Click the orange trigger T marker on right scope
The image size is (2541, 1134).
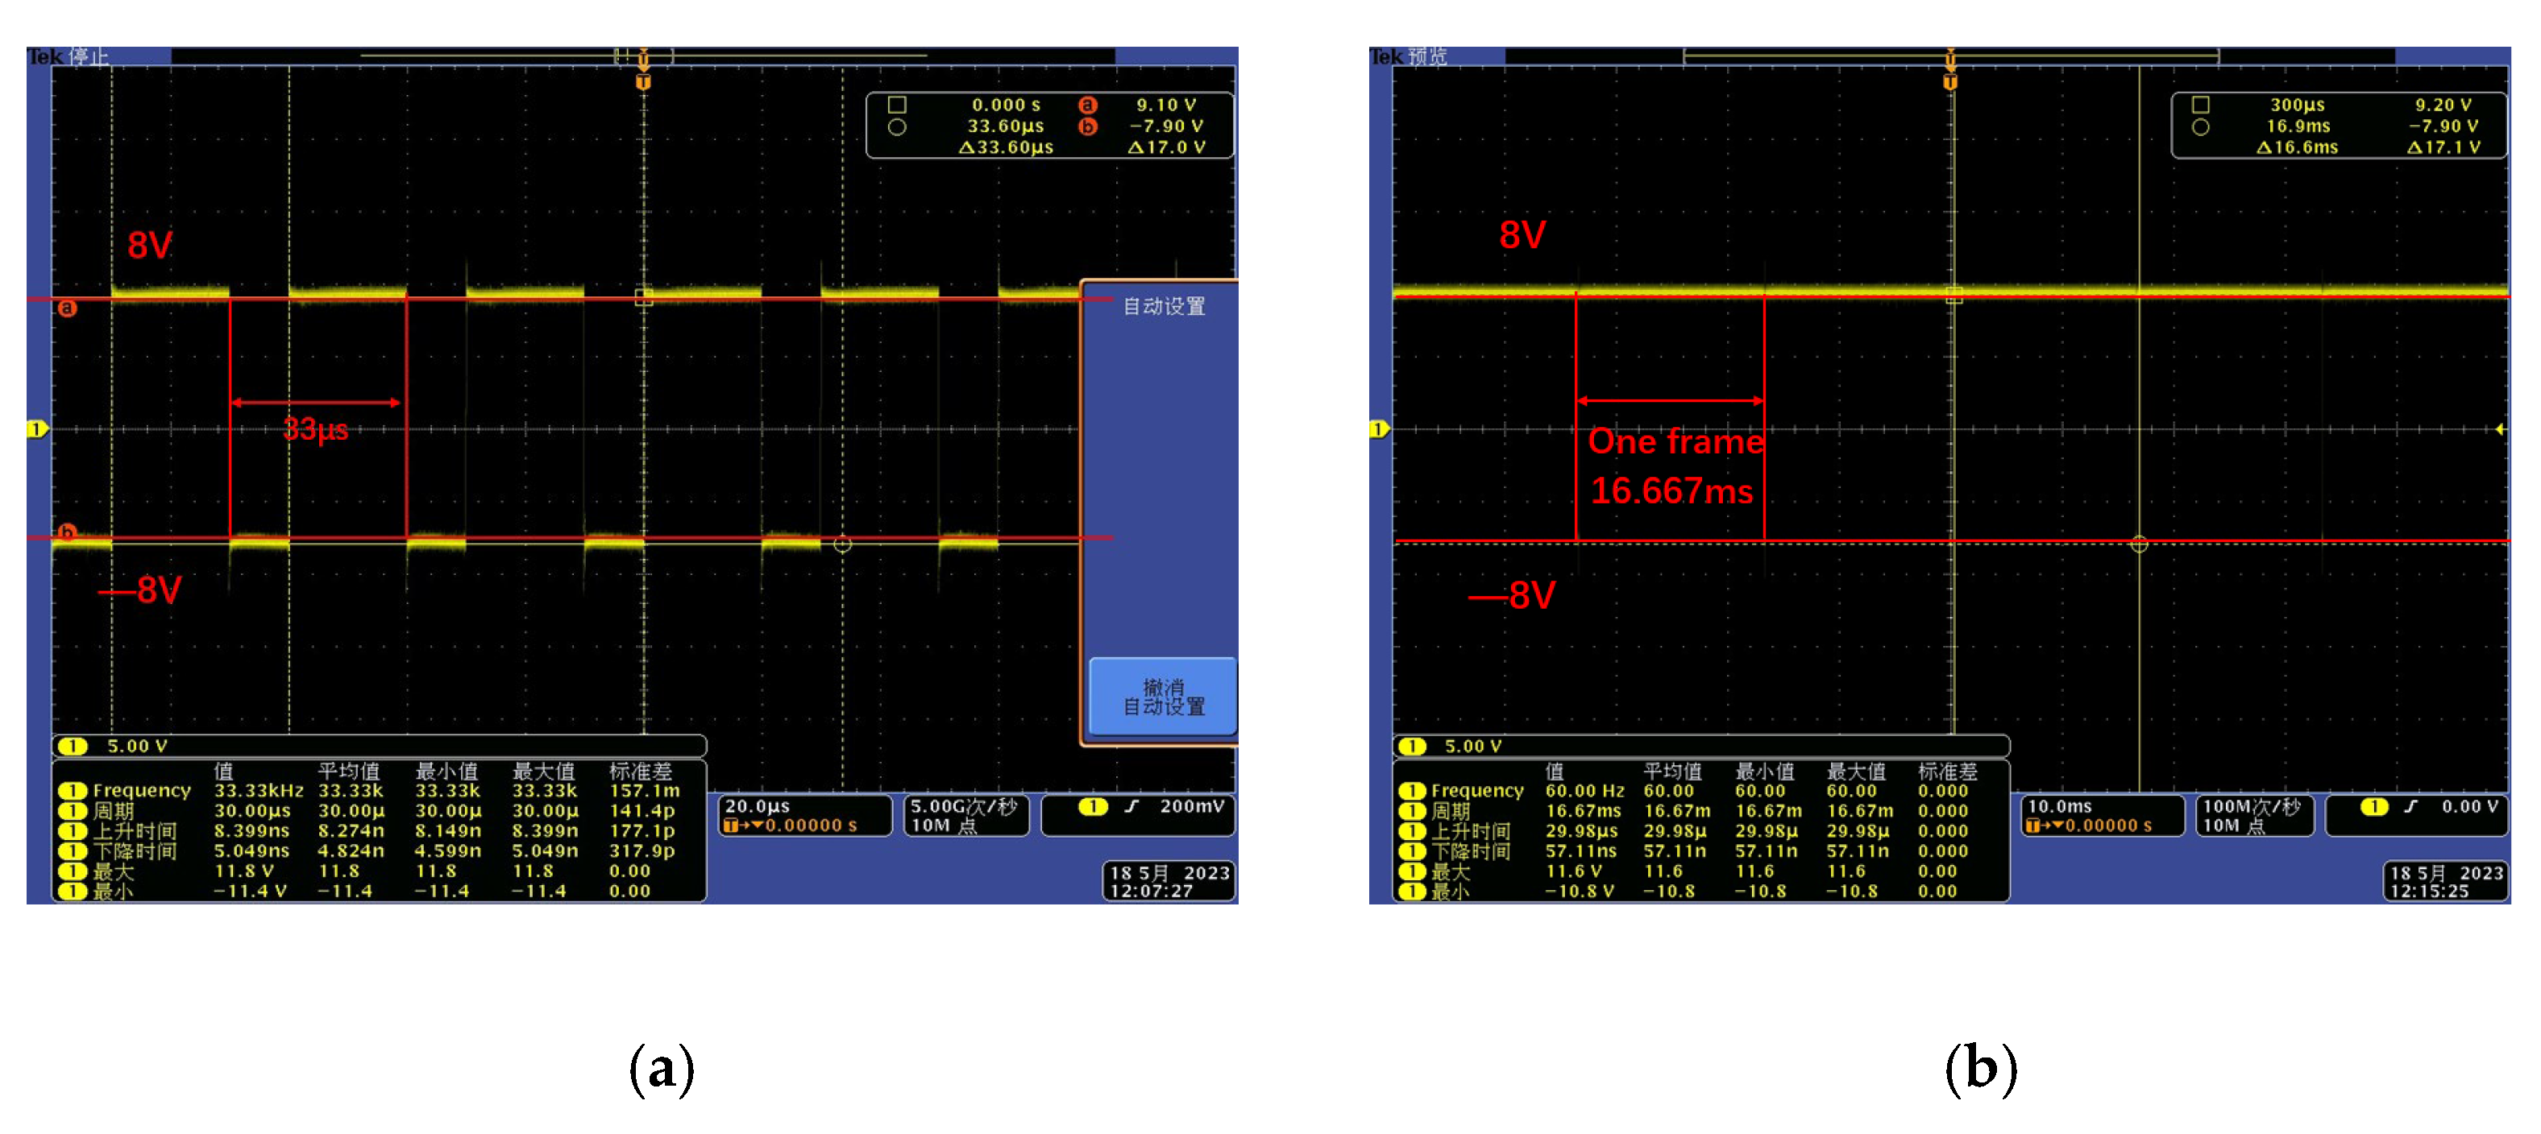(1949, 82)
